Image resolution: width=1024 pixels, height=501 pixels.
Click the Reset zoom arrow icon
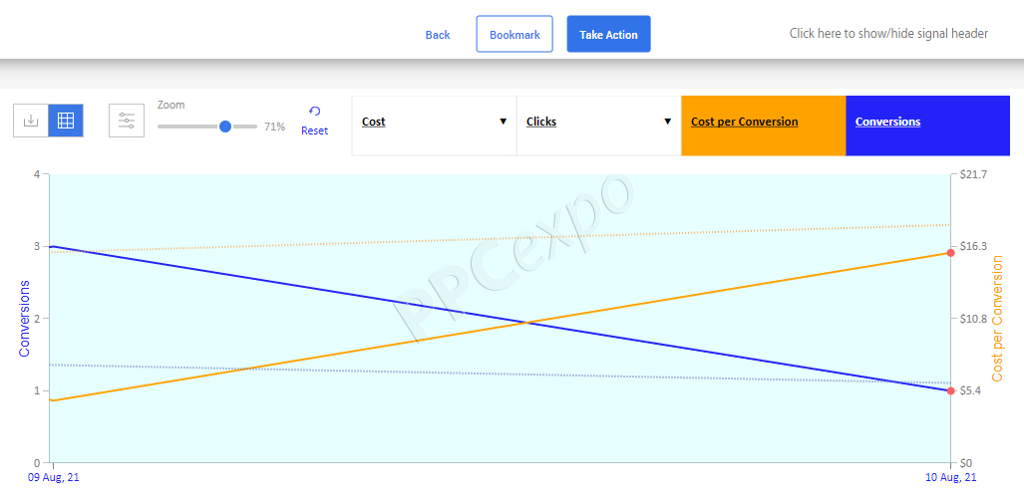(315, 112)
